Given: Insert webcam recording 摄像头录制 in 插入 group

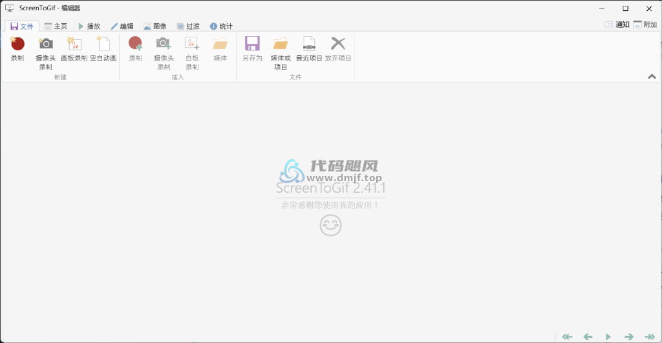Looking at the screenshot, I should (x=164, y=53).
